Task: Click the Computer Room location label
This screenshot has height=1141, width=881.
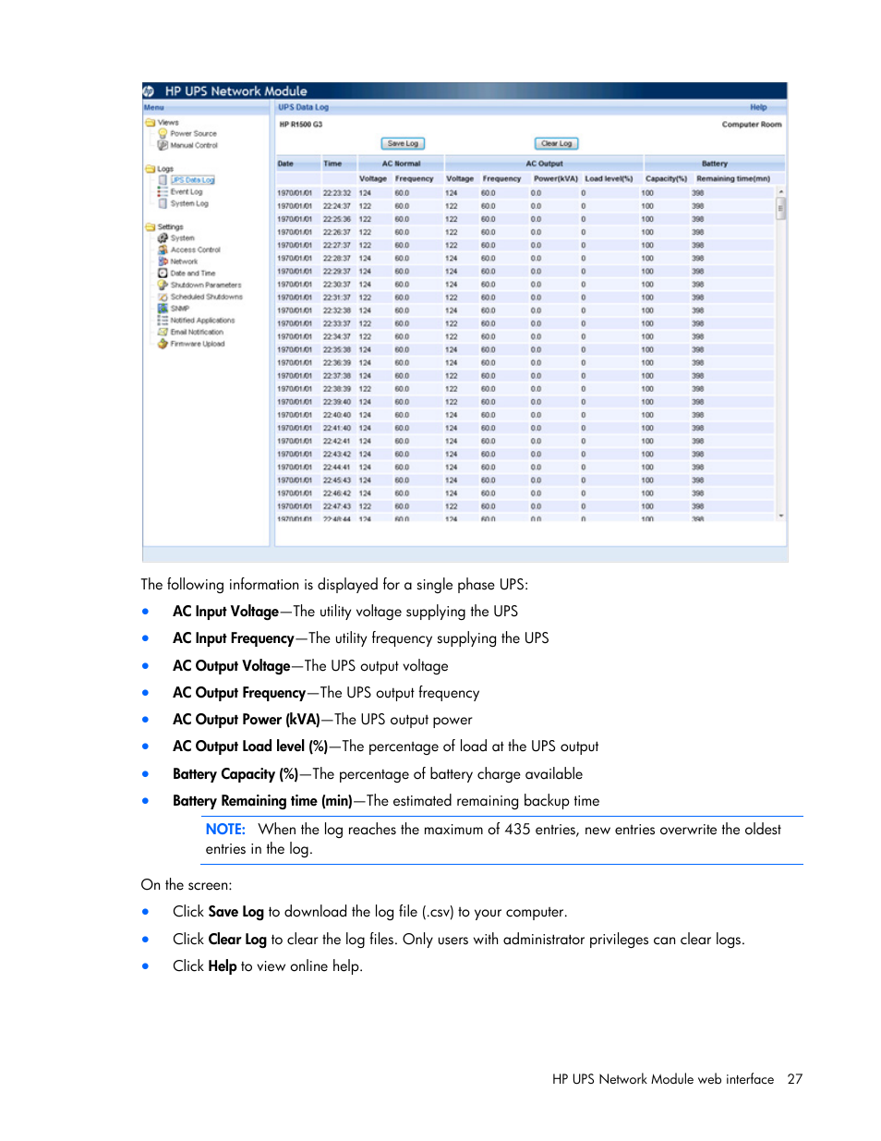Action: [x=752, y=125]
